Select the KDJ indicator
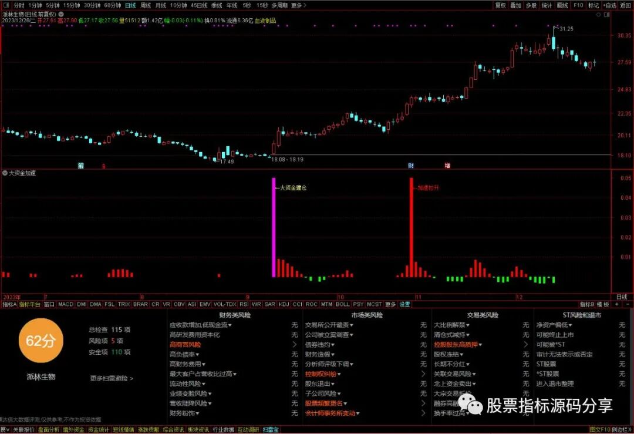 point(284,304)
